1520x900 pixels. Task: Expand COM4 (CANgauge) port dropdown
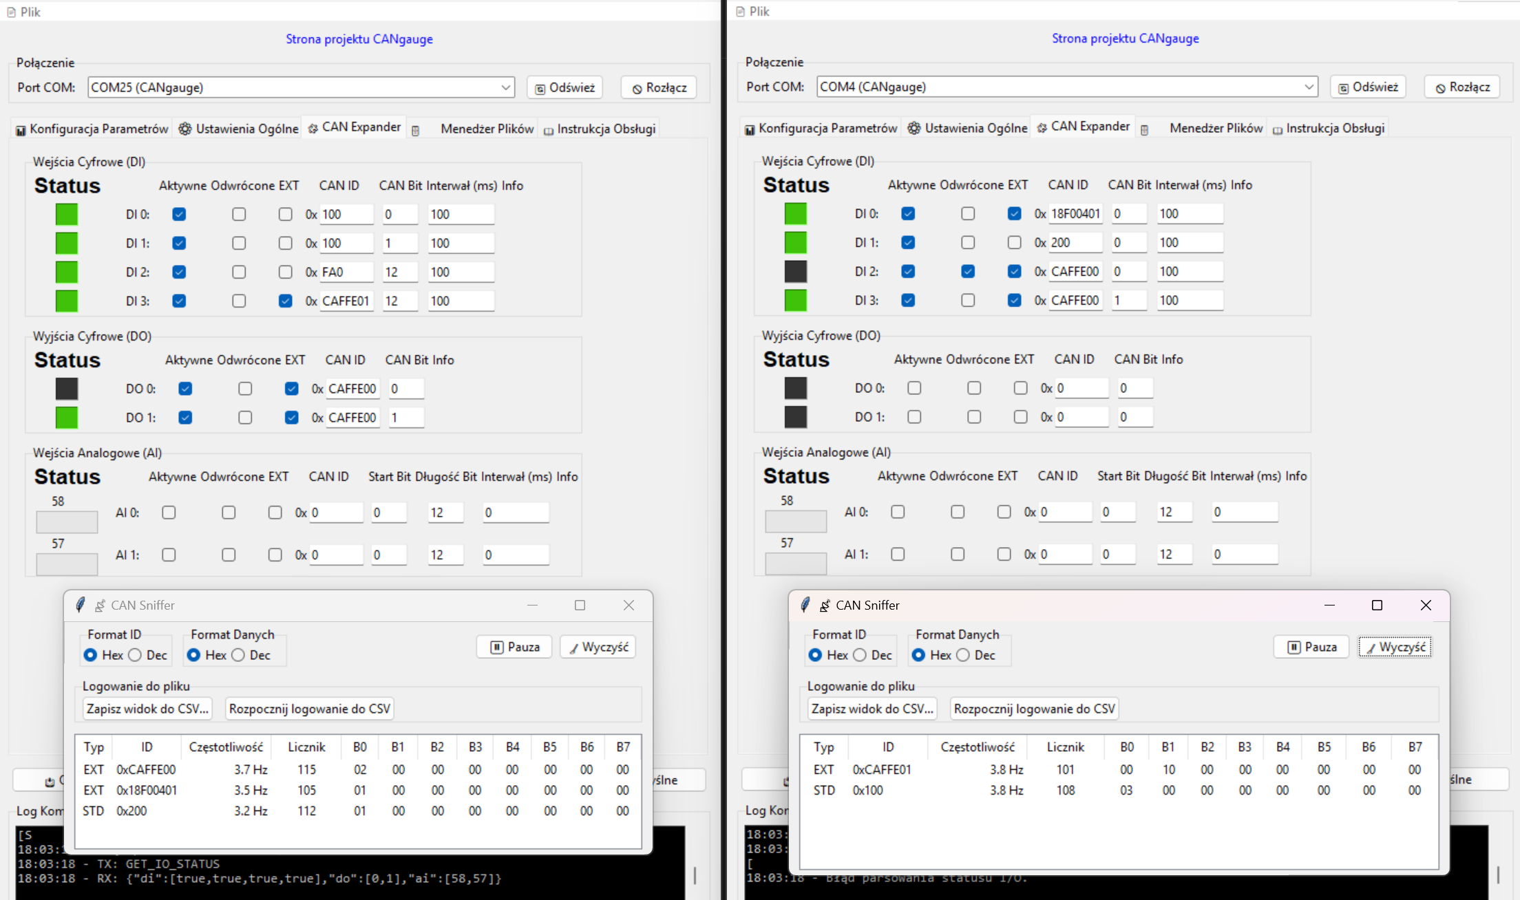coord(1308,87)
